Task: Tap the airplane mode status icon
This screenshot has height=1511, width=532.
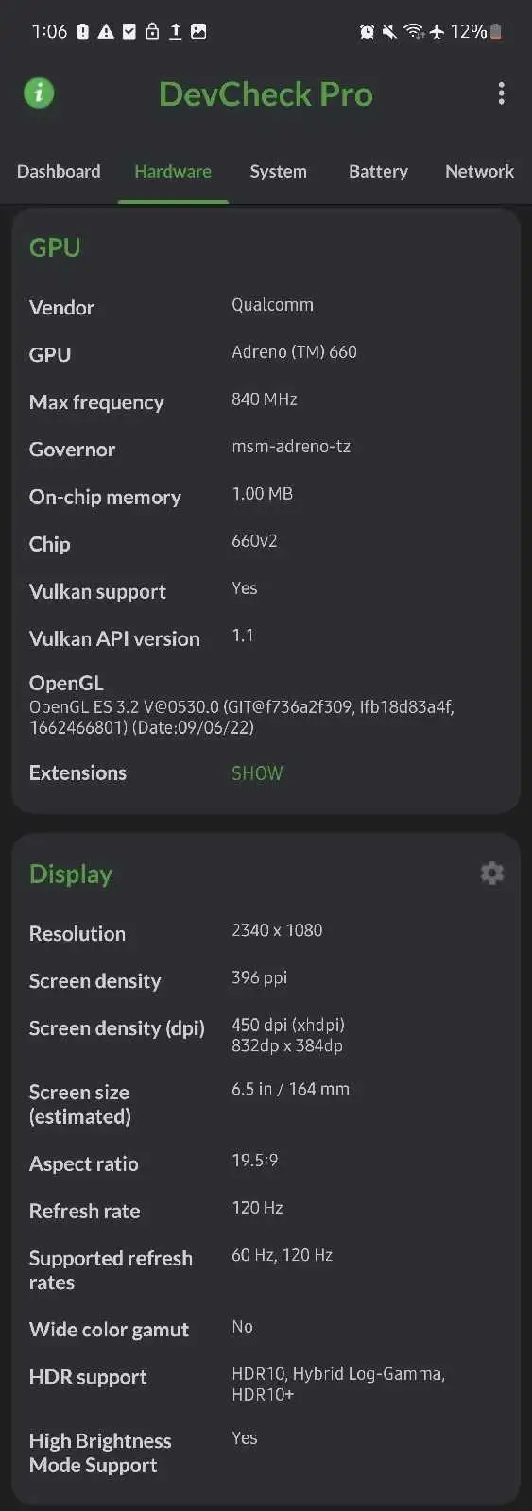Action: (x=437, y=32)
